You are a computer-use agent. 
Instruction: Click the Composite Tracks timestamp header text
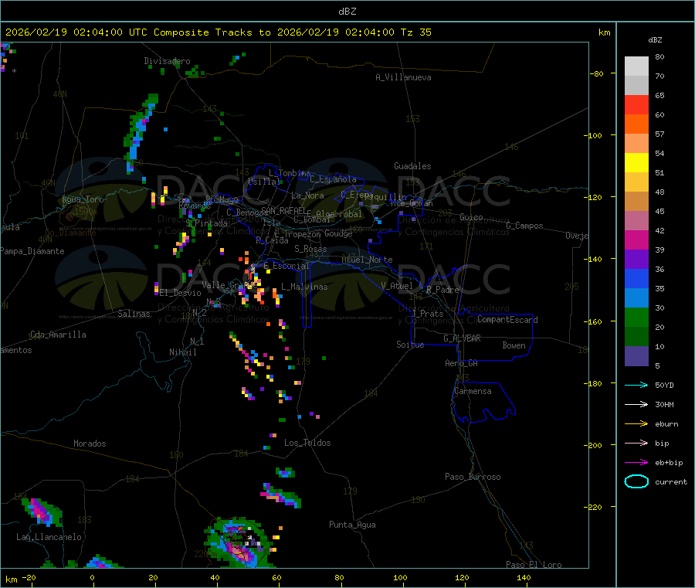[218, 32]
